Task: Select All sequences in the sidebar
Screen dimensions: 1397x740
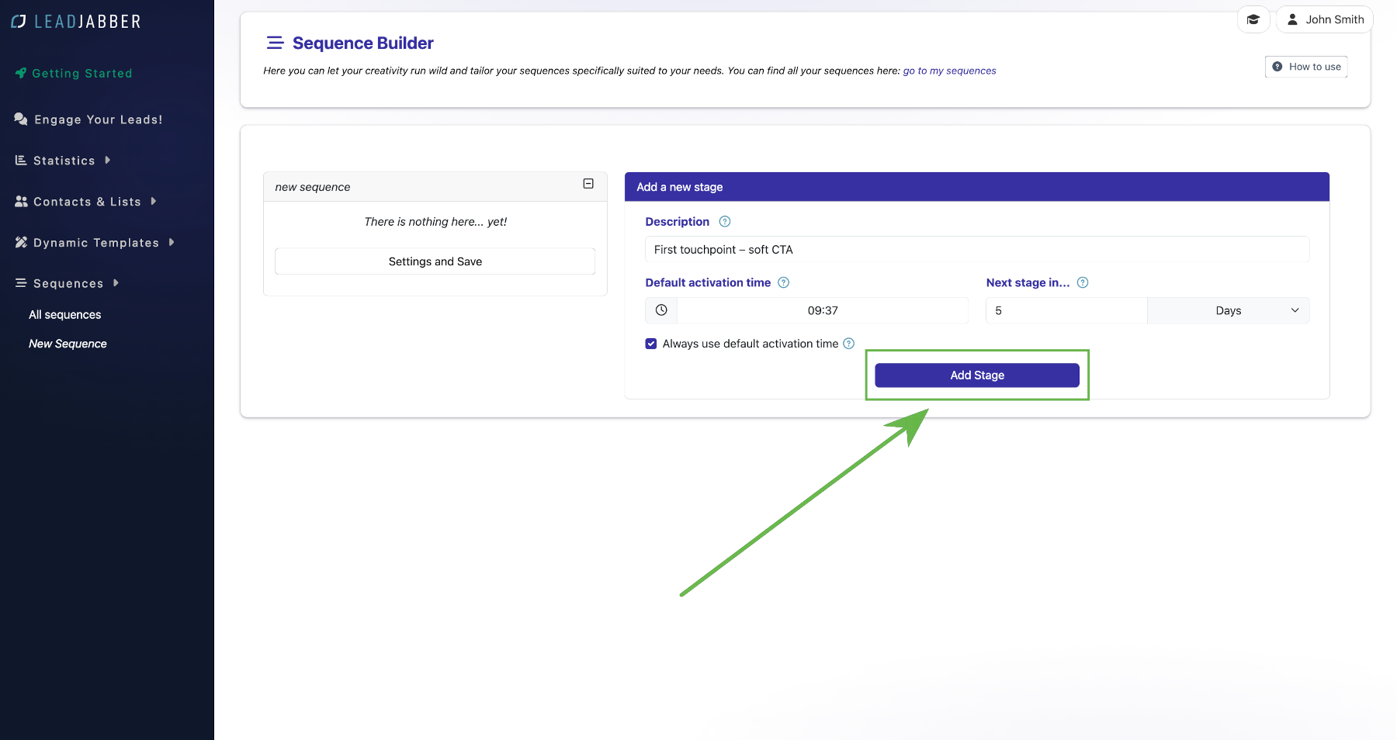Action: [x=65, y=315]
